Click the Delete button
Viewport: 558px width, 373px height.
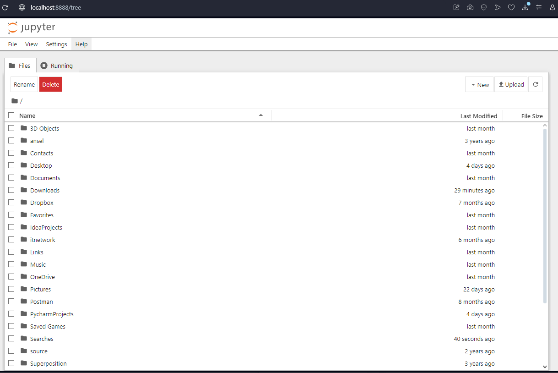[x=50, y=84]
